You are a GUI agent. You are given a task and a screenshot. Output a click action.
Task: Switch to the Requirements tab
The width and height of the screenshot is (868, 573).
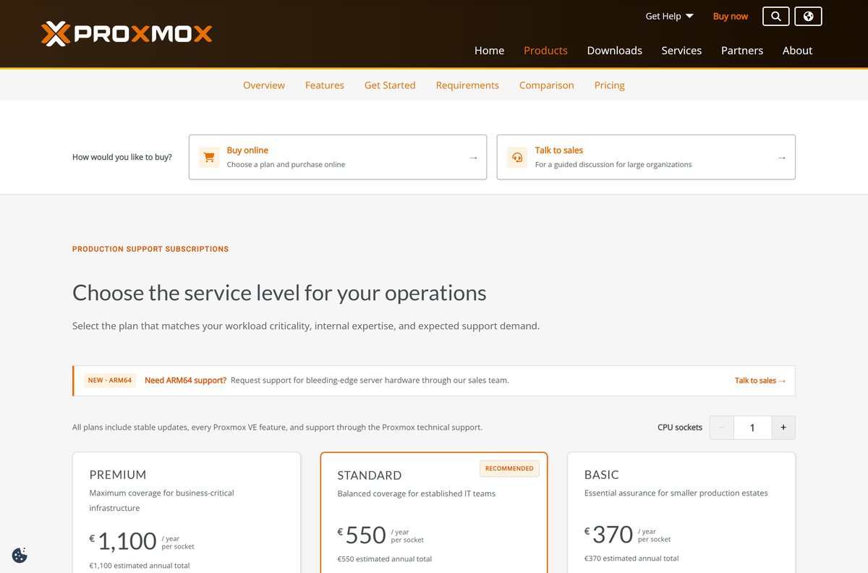[467, 85]
